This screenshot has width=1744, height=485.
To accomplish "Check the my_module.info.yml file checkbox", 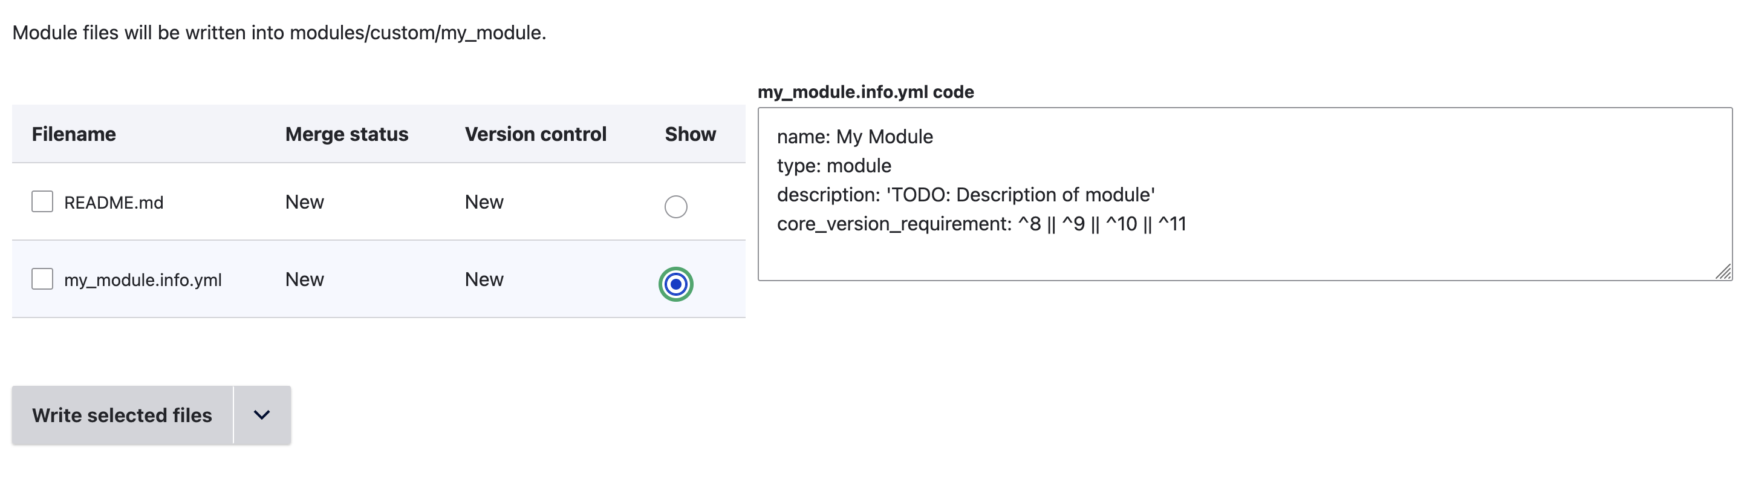I will point(42,278).
